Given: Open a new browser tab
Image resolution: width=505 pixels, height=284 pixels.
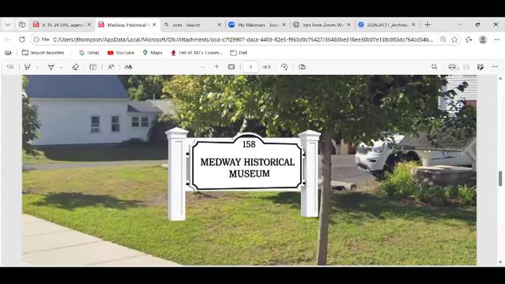Looking at the screenshot, I should coord(427,25).
